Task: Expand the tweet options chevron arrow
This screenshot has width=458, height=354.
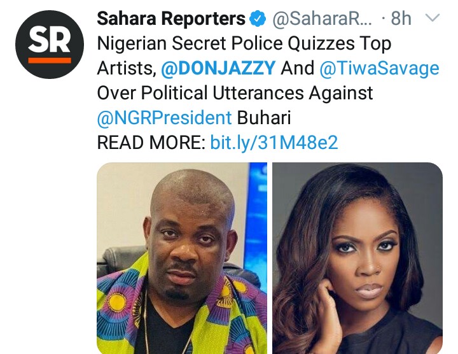Action: pyautogui.click(x=433, y=19)
